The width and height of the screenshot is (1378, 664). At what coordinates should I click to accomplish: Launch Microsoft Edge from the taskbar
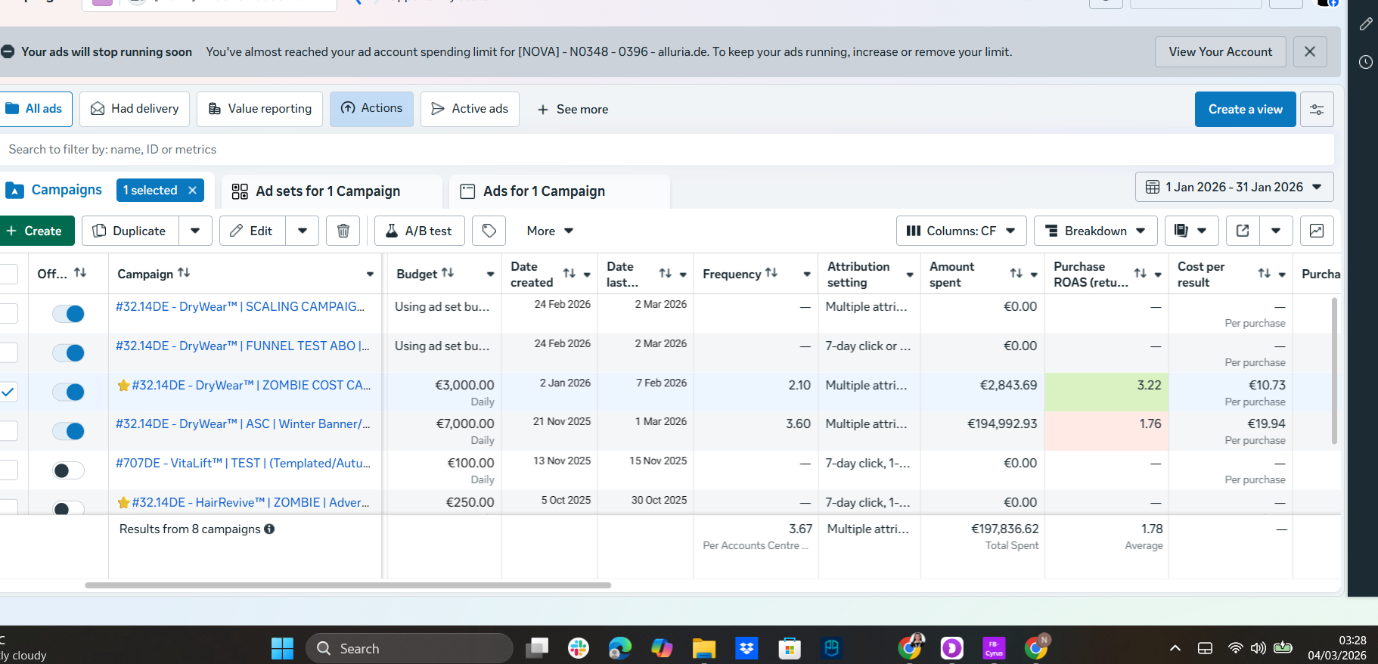620,648
